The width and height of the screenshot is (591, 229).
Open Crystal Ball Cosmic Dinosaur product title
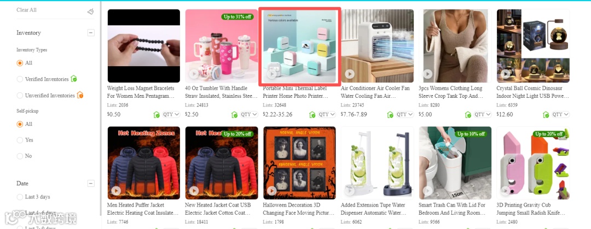point(532,92)
